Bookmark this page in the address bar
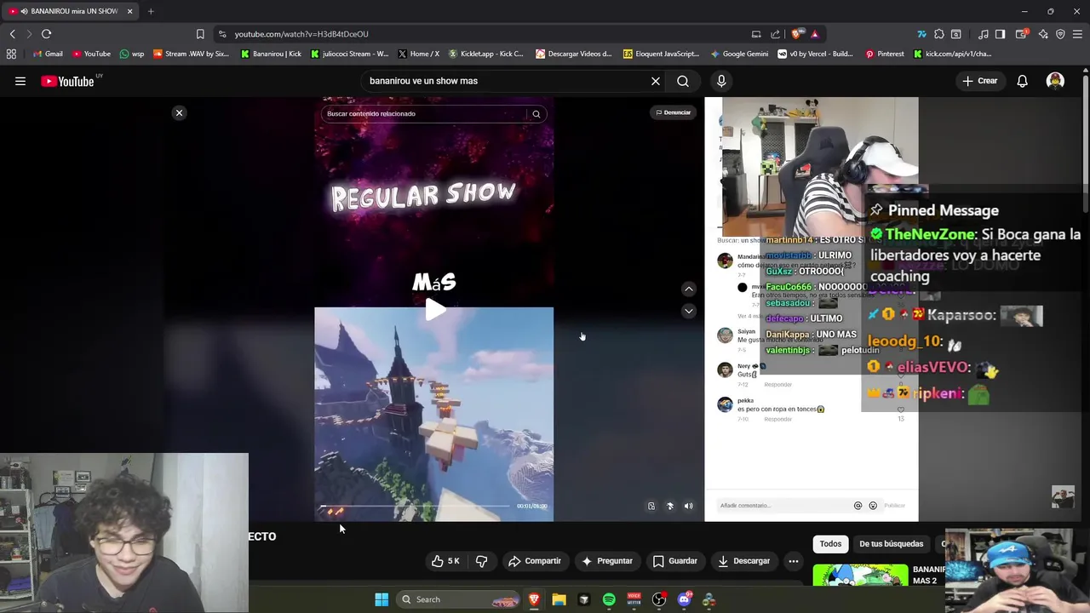1090x613 pixels. pyautogui.click(x=200, y=34)
